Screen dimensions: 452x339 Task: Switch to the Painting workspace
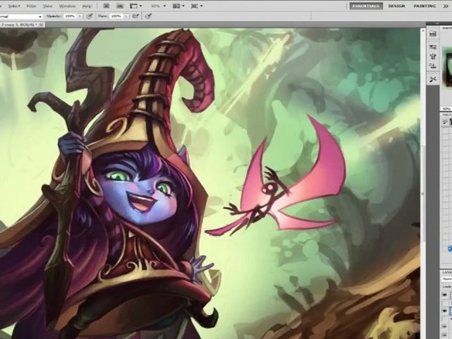click(x=424, y=6)
